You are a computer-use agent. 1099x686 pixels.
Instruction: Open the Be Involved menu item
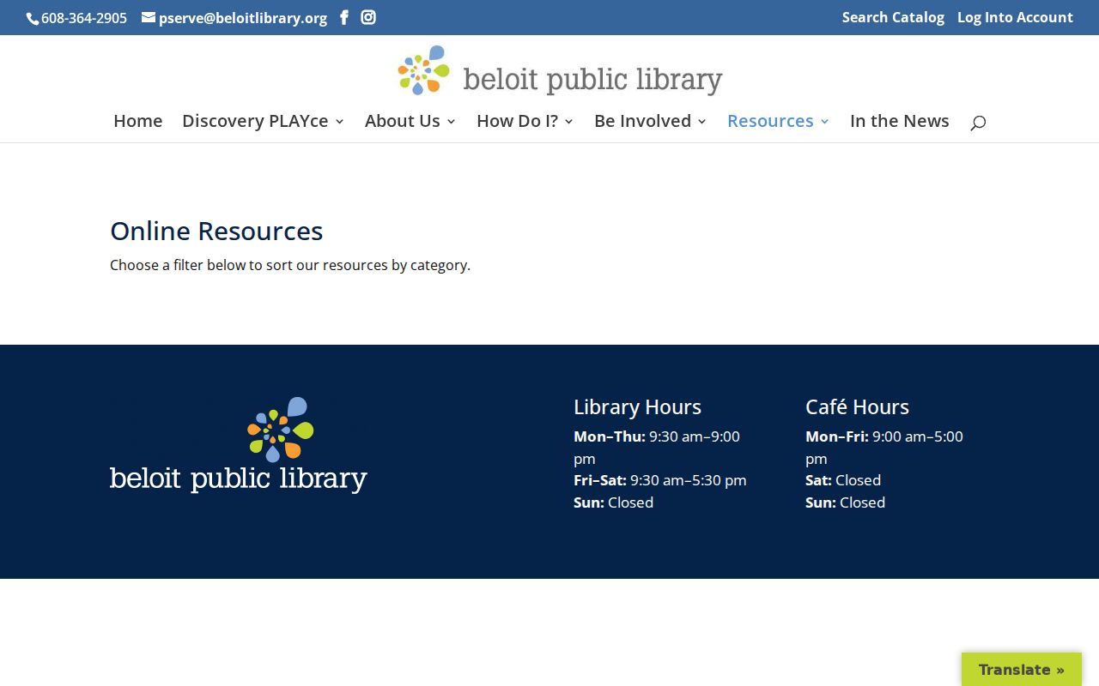click(x=642, y=121)
